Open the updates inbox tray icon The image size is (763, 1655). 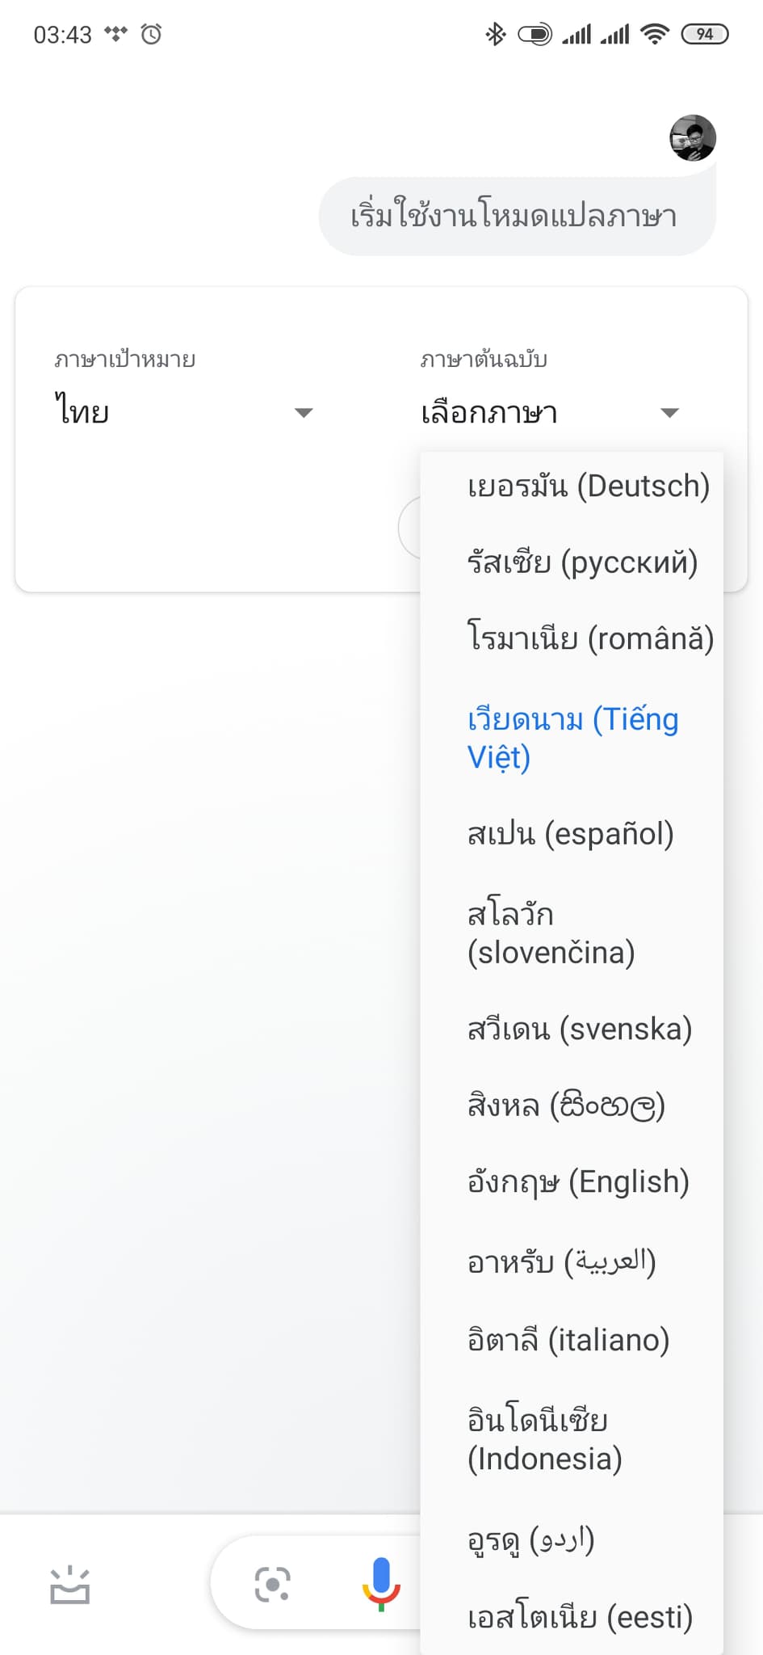click(69, 1586)
